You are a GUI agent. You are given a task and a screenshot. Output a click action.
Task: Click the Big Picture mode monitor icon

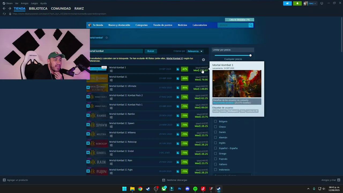[x=322, y=3]
